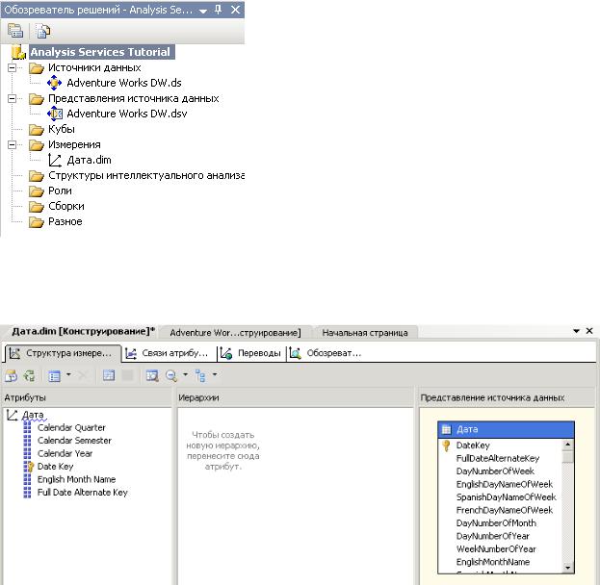Click the zoom magnifier toolbar icon
Screen dimensions: 600x585
coord(171,376)
